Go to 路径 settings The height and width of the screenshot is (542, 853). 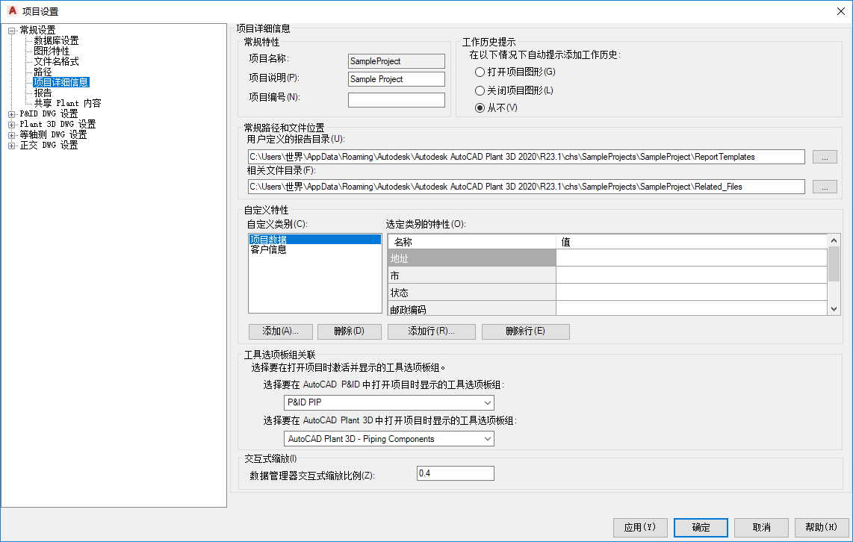[x=43, y=72]
